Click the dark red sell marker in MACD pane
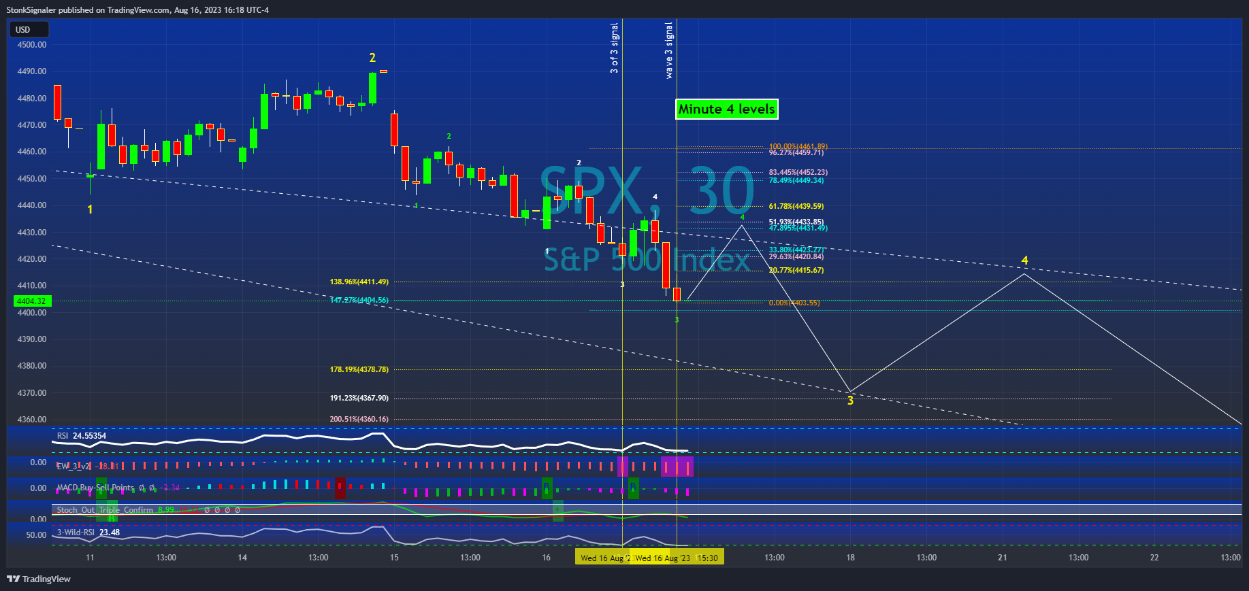This screenshot has width=1249, height=591. coord(340,487)
